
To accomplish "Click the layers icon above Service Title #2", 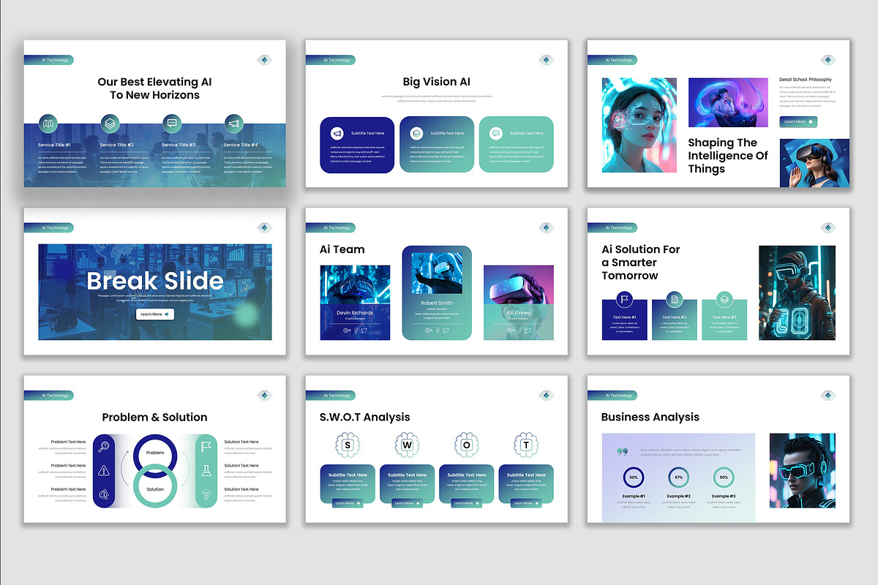I will 110,124.
